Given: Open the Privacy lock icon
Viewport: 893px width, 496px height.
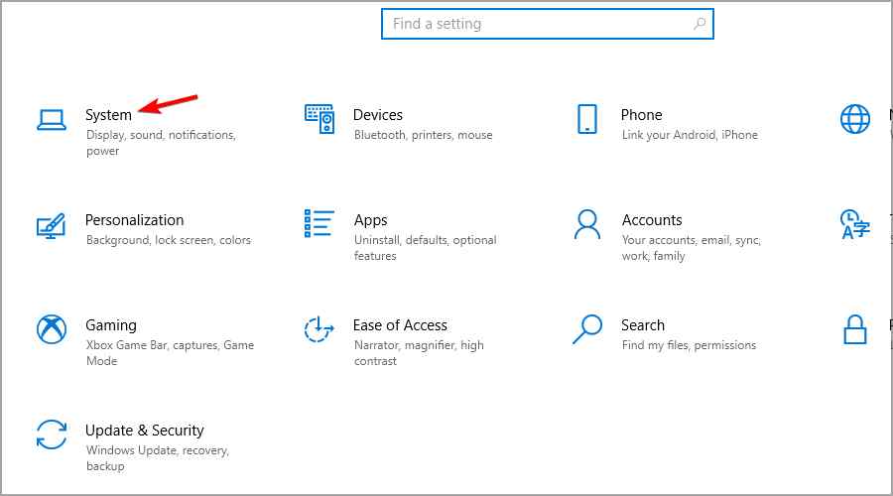Looking at the screenshot, I should coord(855,329).
